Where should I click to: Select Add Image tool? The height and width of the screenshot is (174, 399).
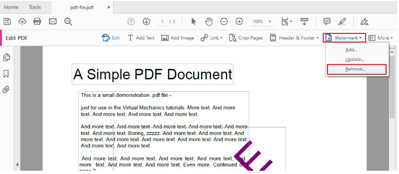pyautogui.click(x=178, y=38)
